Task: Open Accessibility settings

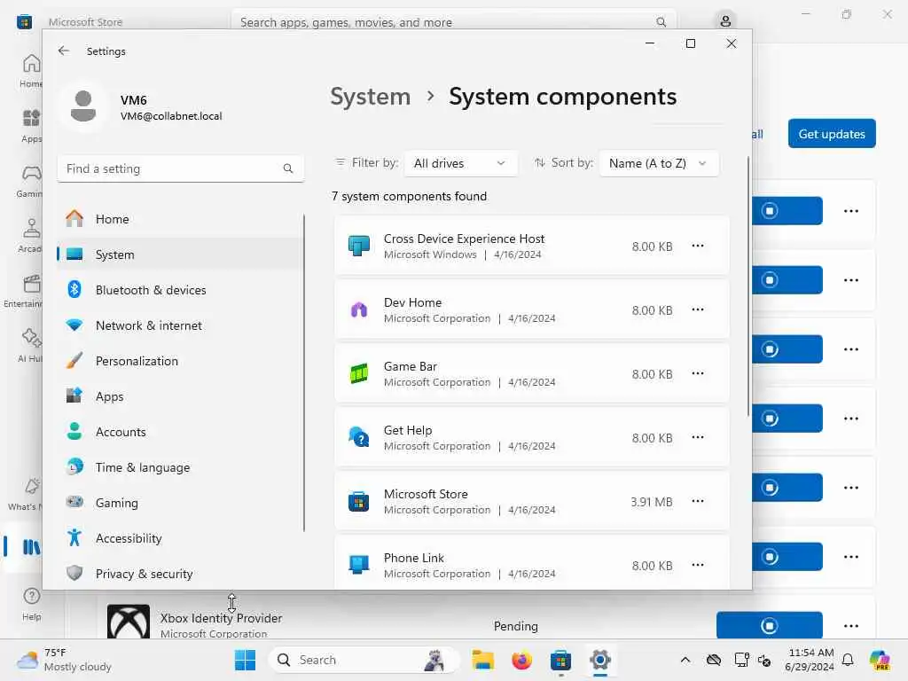Action: (179, 538)
